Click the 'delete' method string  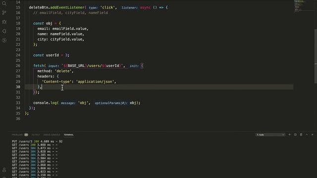pyautogui.click(x=63, y=71)
